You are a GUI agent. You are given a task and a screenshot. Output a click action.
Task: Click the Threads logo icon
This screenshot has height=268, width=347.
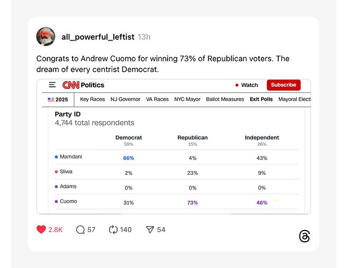(305, 236)
